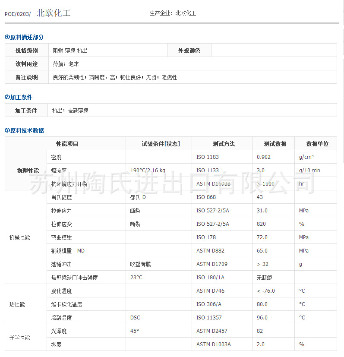Image resolution: width=344 pixels, height=357 pixels.
Task: Click the > 1000 test value
Action: tap(265, 184)
